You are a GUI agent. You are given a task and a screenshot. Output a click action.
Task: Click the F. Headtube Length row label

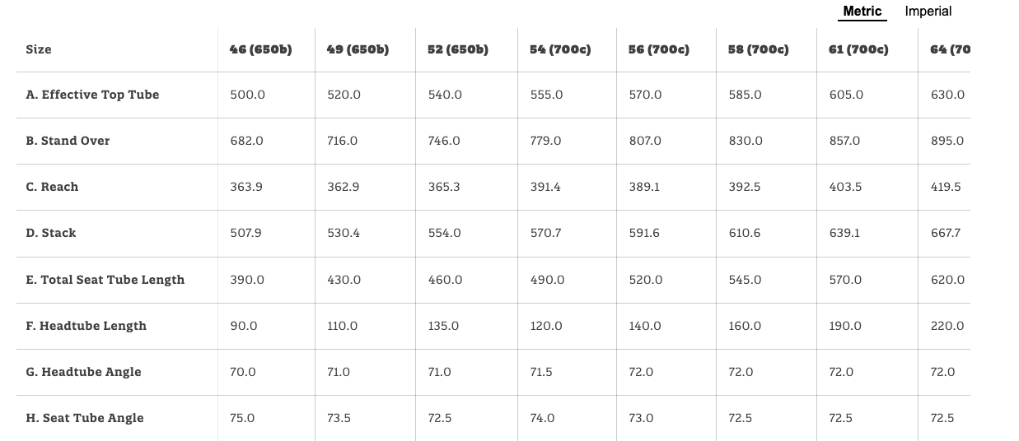[86, 326]
